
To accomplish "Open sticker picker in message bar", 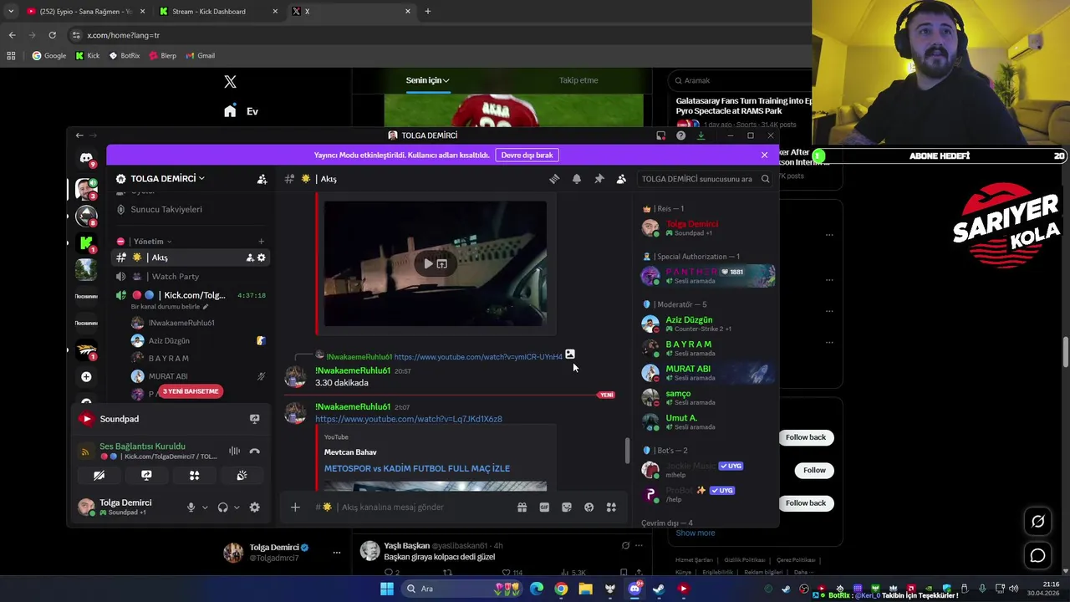I will [x=567, y=508].
